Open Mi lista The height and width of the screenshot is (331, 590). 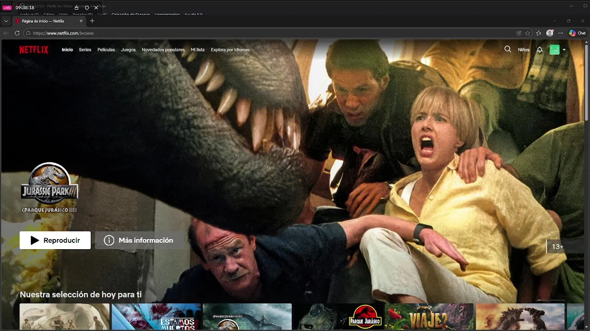click(x=198, y=50)
